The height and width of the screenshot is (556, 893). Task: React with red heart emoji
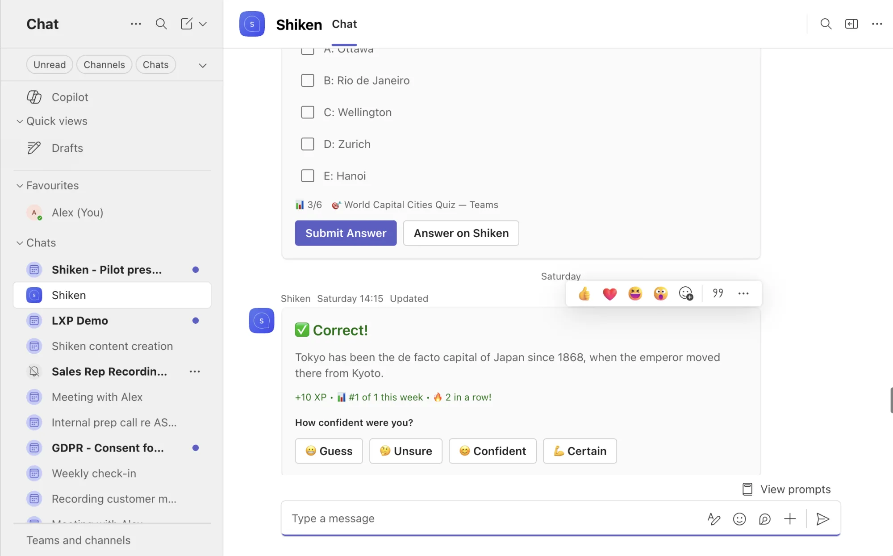[x=609, y=293]
